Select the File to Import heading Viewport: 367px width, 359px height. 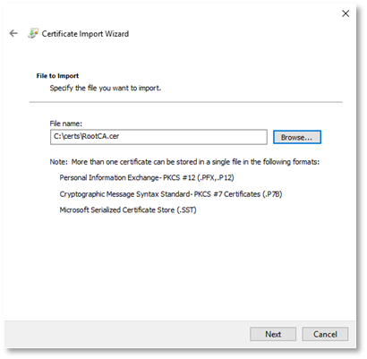pyautogui.click(x=57, y=76)
